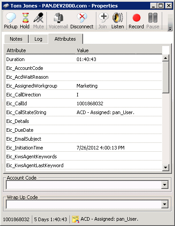This screenshot has width=175, height=226.
Task: Open the Account Code dropdown
Action: (x=165, y=185)
